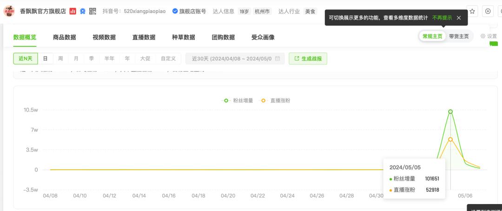
Task: Click the 52918 value in chart tooltip
Action: (433, 190)
